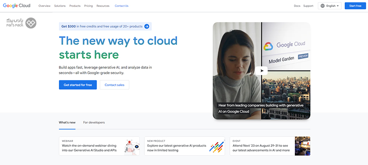Open the Support link
The height and width of the screenshot is (165, 368).
[x=308, y=6]
